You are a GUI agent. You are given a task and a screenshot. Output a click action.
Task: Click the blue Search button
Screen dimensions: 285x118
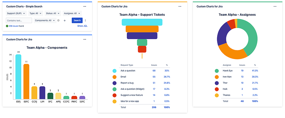77,21
